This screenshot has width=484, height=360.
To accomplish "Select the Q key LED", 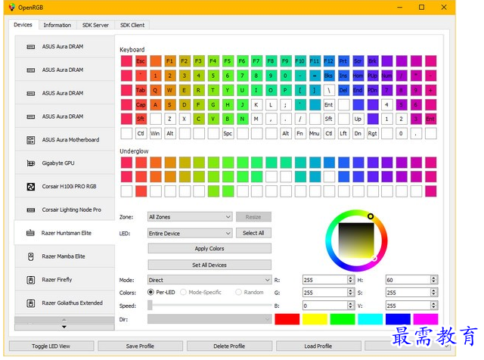I will (x=155, y=90).
